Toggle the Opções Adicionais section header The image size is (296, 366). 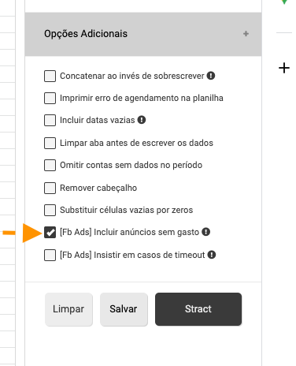(143, 34)
